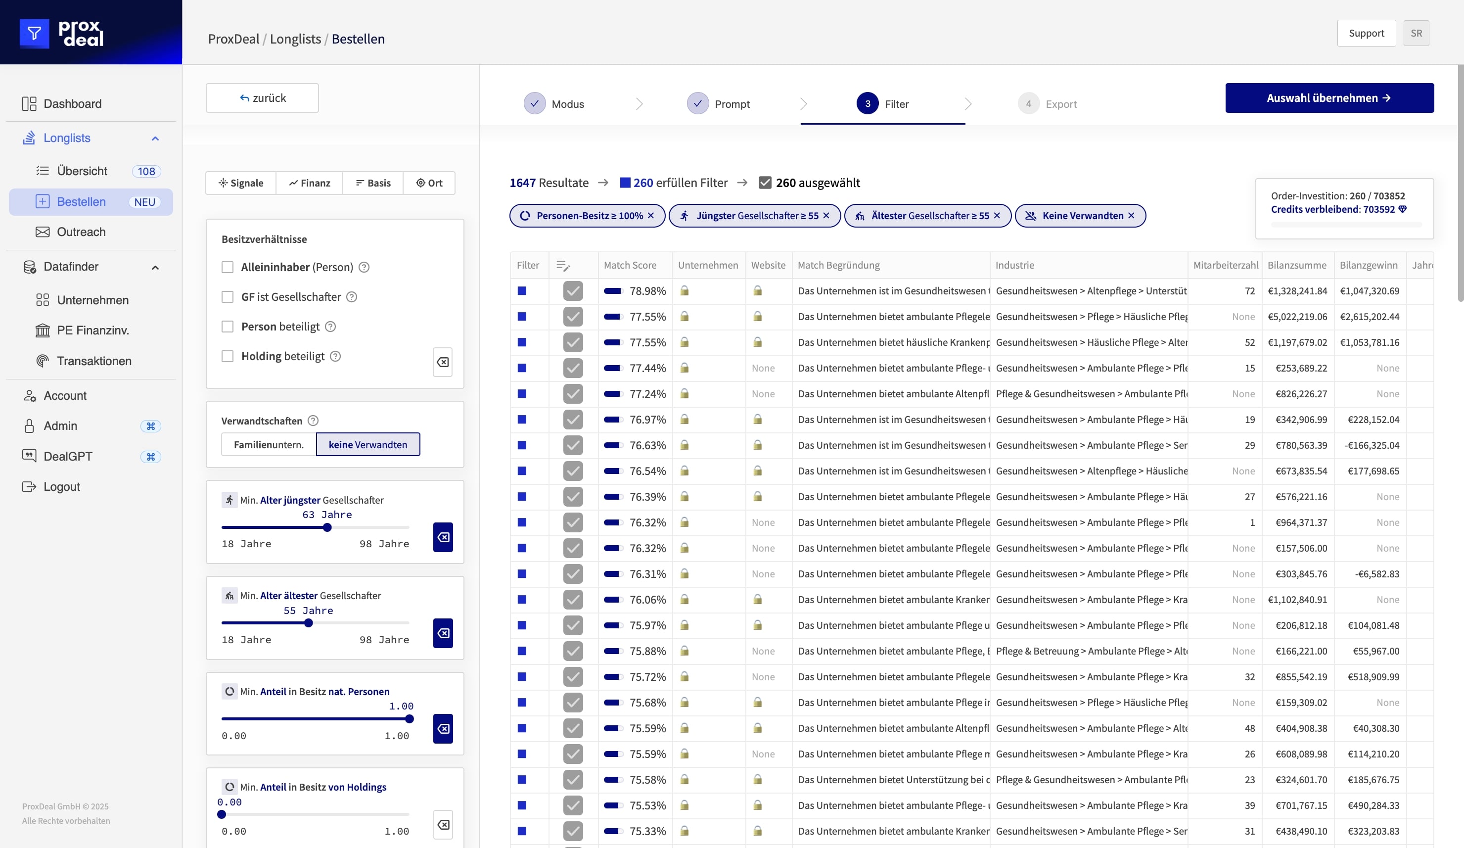
Task: Open help for Verwandtschaften section
Action: pyautogui.click(x=313, y=420)
